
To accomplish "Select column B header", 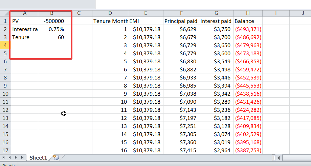I will coord(51,13).
